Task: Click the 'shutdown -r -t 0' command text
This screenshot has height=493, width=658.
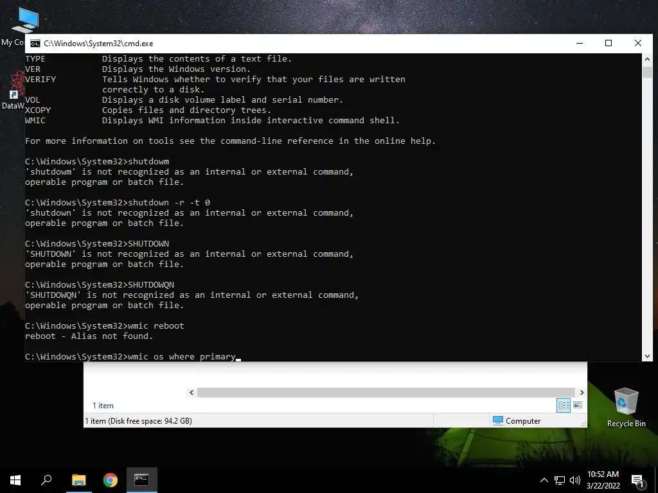Action: (x=169, y=202)
